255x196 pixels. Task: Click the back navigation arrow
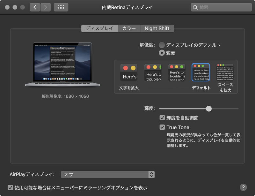point(35,7)
